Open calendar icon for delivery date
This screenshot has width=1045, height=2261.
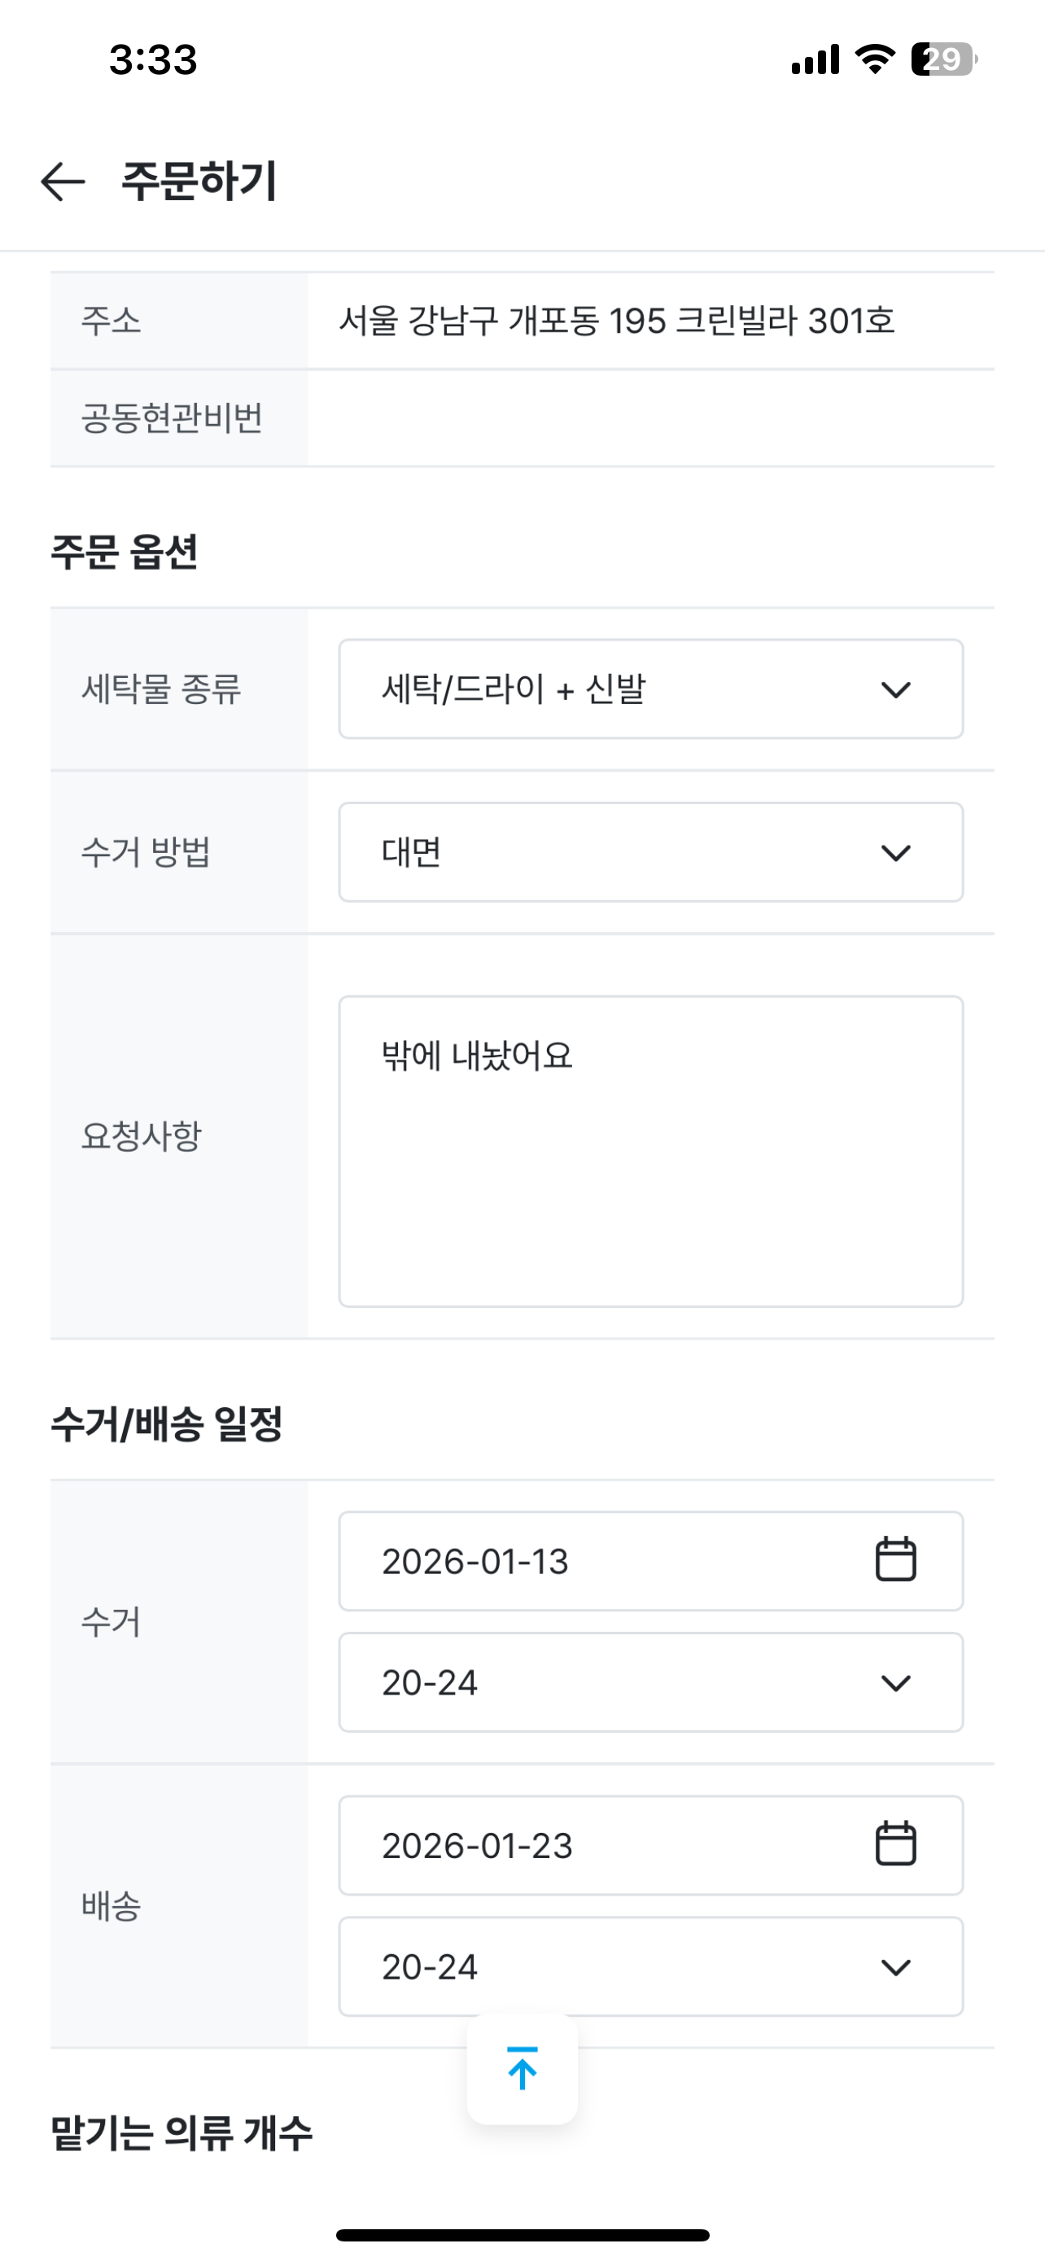[x=895, y=1844]
